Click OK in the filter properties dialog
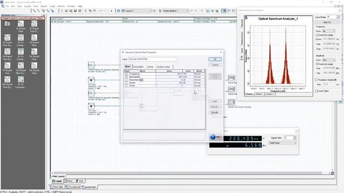 point(215,60)
